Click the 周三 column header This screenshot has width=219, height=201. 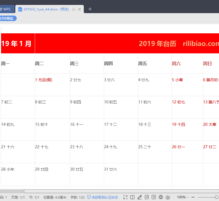coord(87,64)
